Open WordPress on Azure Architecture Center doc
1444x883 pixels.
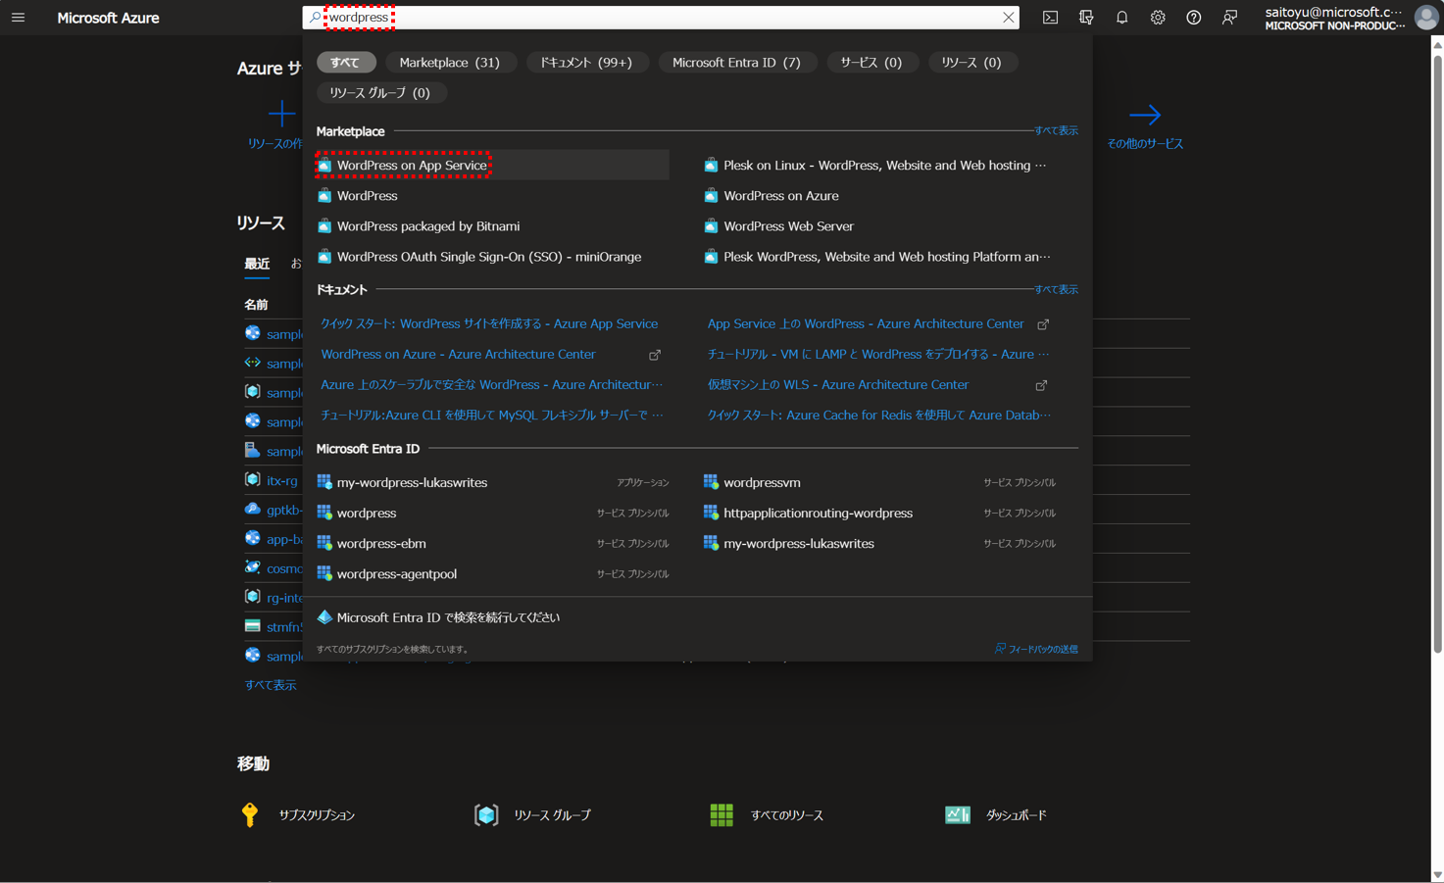point(458,354)
